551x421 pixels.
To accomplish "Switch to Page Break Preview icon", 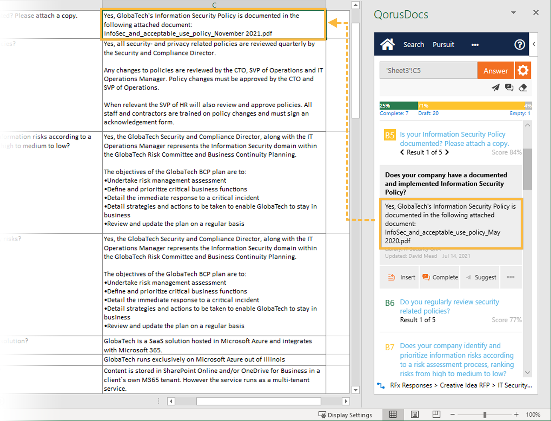I will click(436, 414).
